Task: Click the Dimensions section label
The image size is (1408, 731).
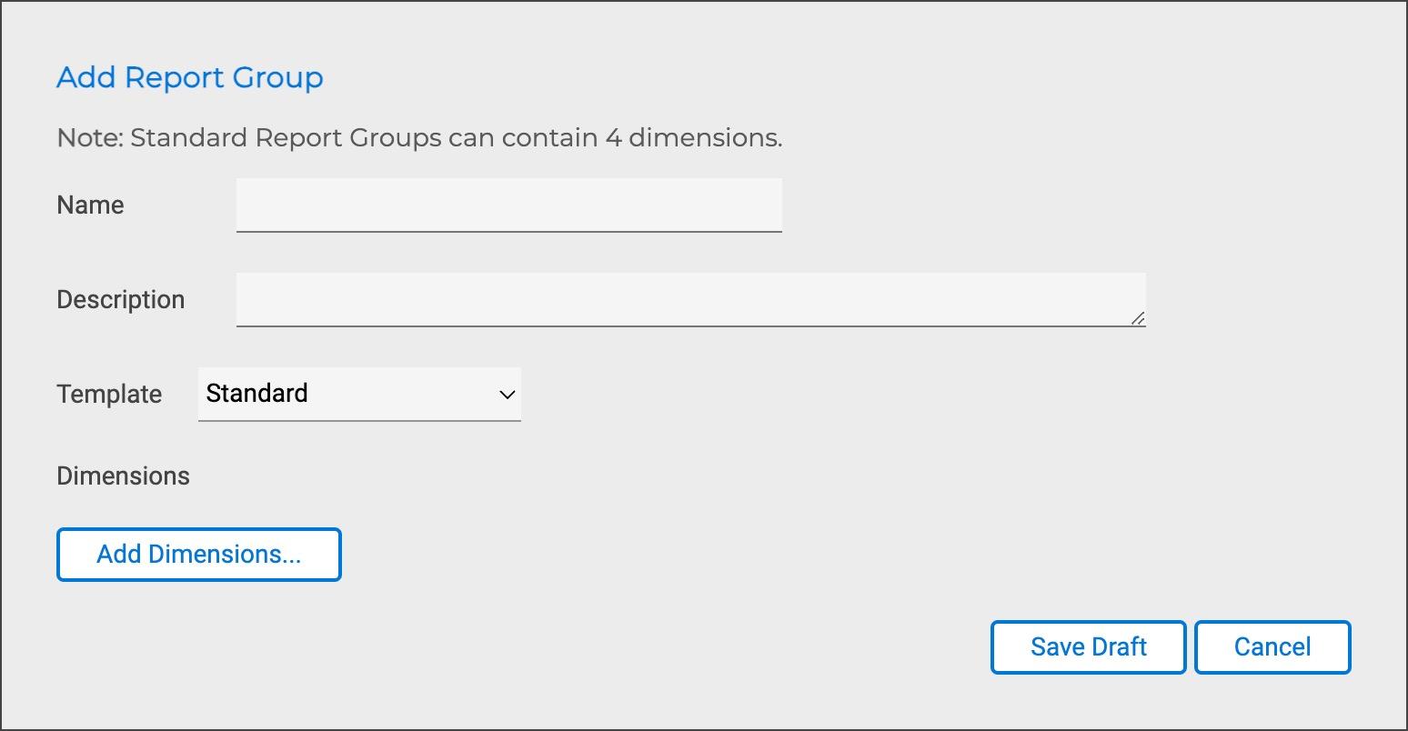Action: coord(123,476)
